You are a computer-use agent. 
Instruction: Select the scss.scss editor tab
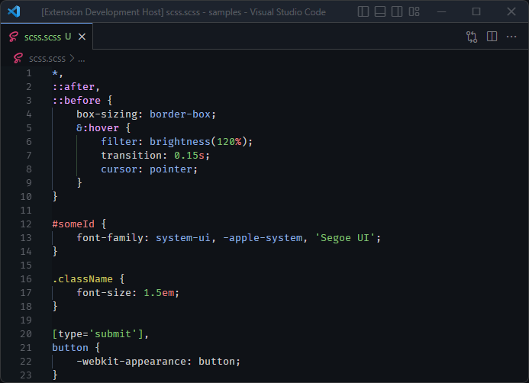click(x=47, y=37)
